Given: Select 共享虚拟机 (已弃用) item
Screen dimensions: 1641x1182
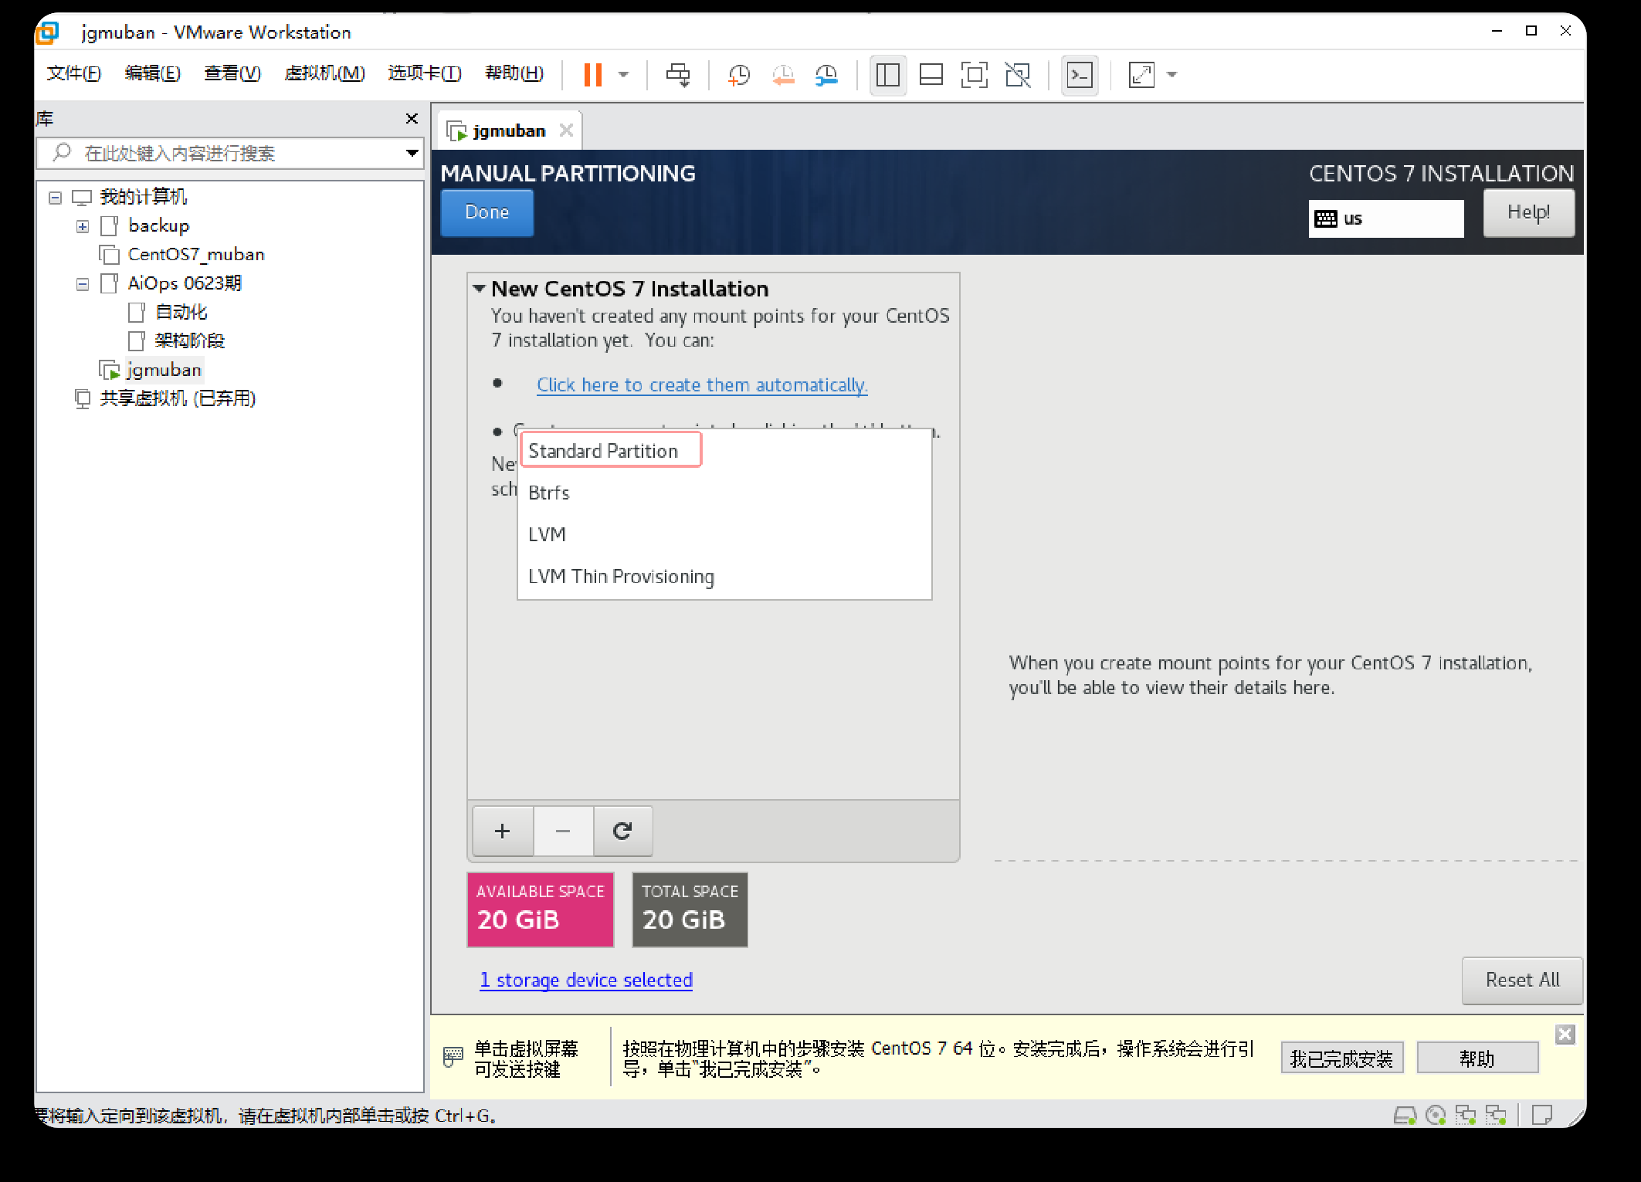Looking at the screenshot, I should click(x=178, y=398).
